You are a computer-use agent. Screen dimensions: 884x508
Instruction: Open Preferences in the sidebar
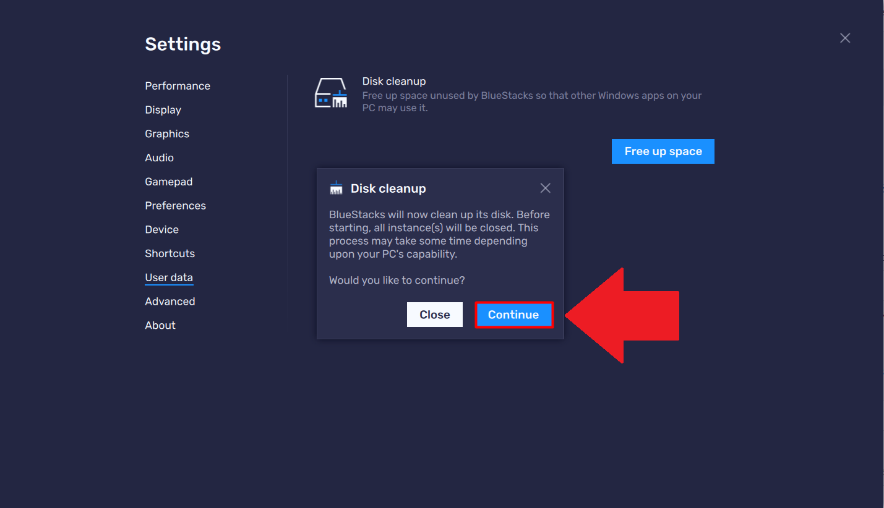click(175, 206)
